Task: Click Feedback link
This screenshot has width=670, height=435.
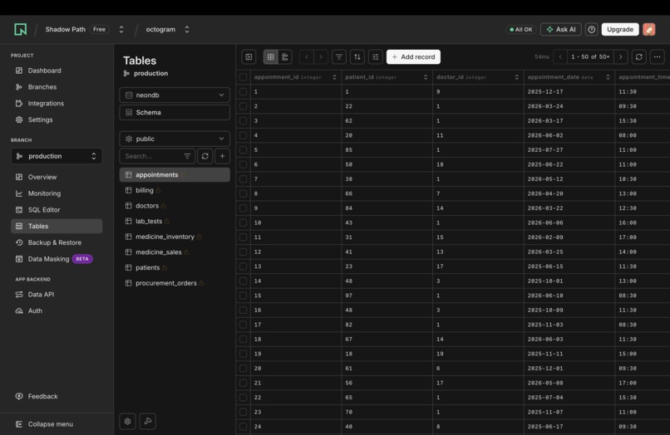Action: pos(57,396)
